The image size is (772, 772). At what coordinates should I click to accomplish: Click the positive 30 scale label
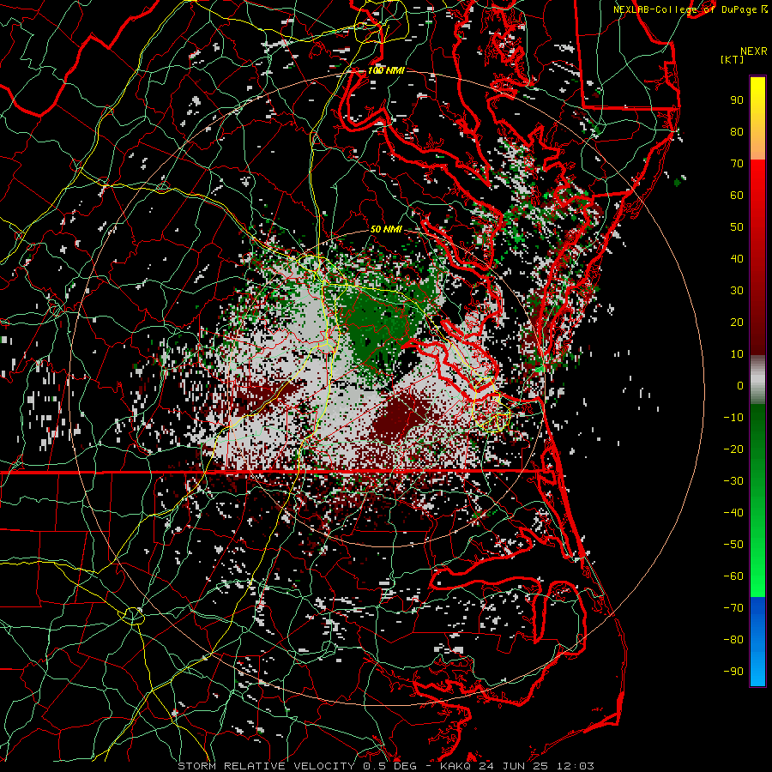737,291
